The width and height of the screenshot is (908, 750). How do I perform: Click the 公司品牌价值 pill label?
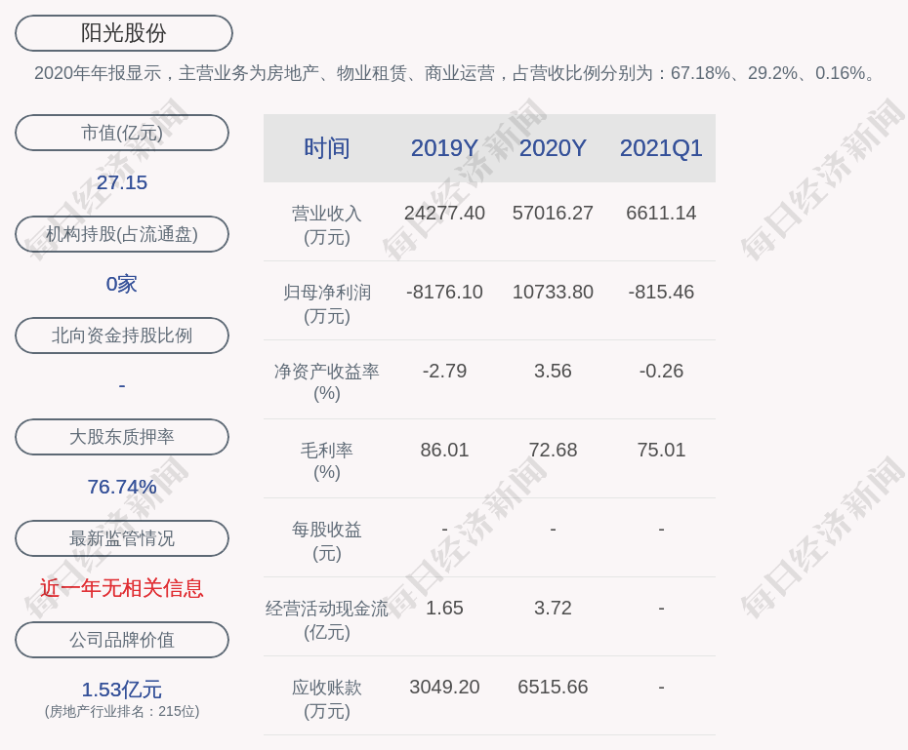click(122, 640)
